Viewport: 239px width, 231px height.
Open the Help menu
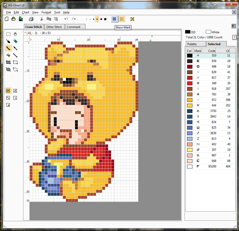pos(66,12)
